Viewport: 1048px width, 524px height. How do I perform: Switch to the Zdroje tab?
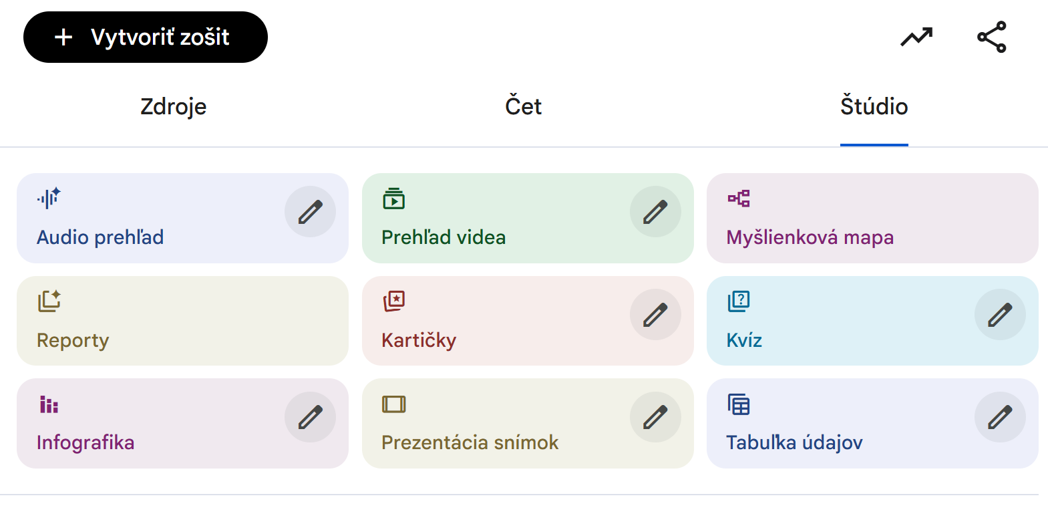174,107
